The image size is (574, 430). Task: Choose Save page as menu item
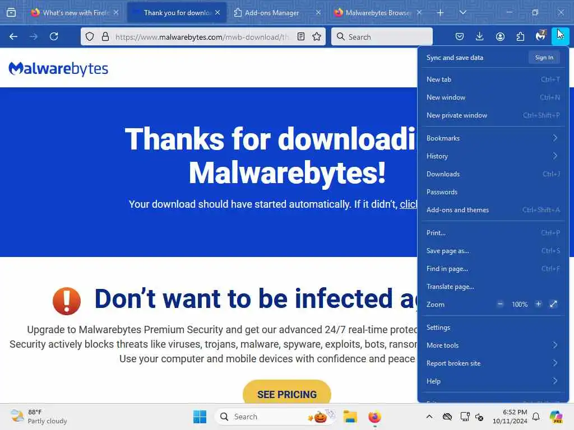(493, 251)
